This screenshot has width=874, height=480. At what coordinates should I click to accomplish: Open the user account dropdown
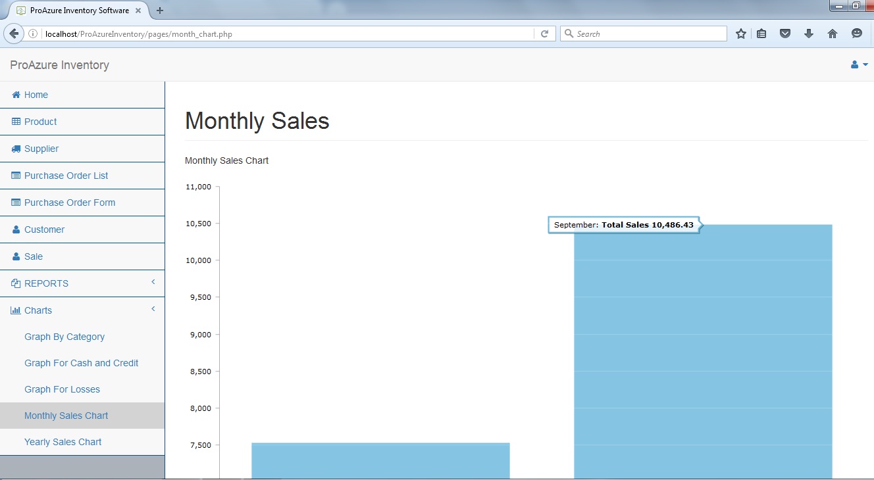(x=859, y=64)
